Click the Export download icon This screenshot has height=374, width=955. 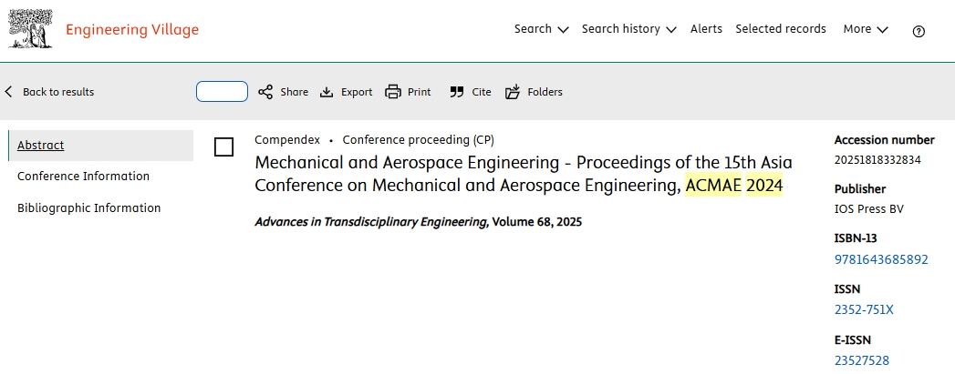coord(327,92)
